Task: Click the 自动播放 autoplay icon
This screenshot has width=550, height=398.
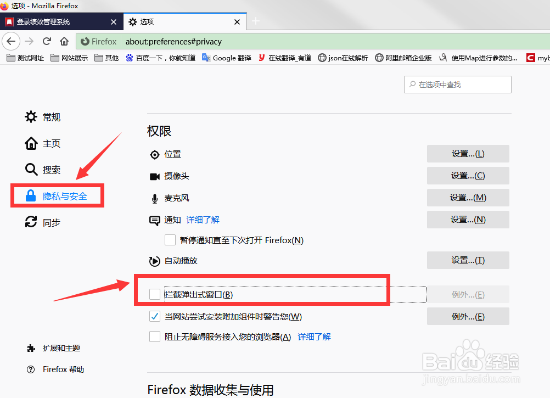Action: pyautogui.click(x=154, y=261)
